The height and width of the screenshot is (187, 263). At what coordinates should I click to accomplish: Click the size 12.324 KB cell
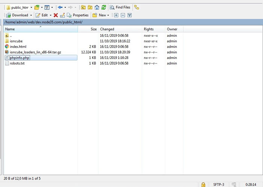[x=89, y=52]
